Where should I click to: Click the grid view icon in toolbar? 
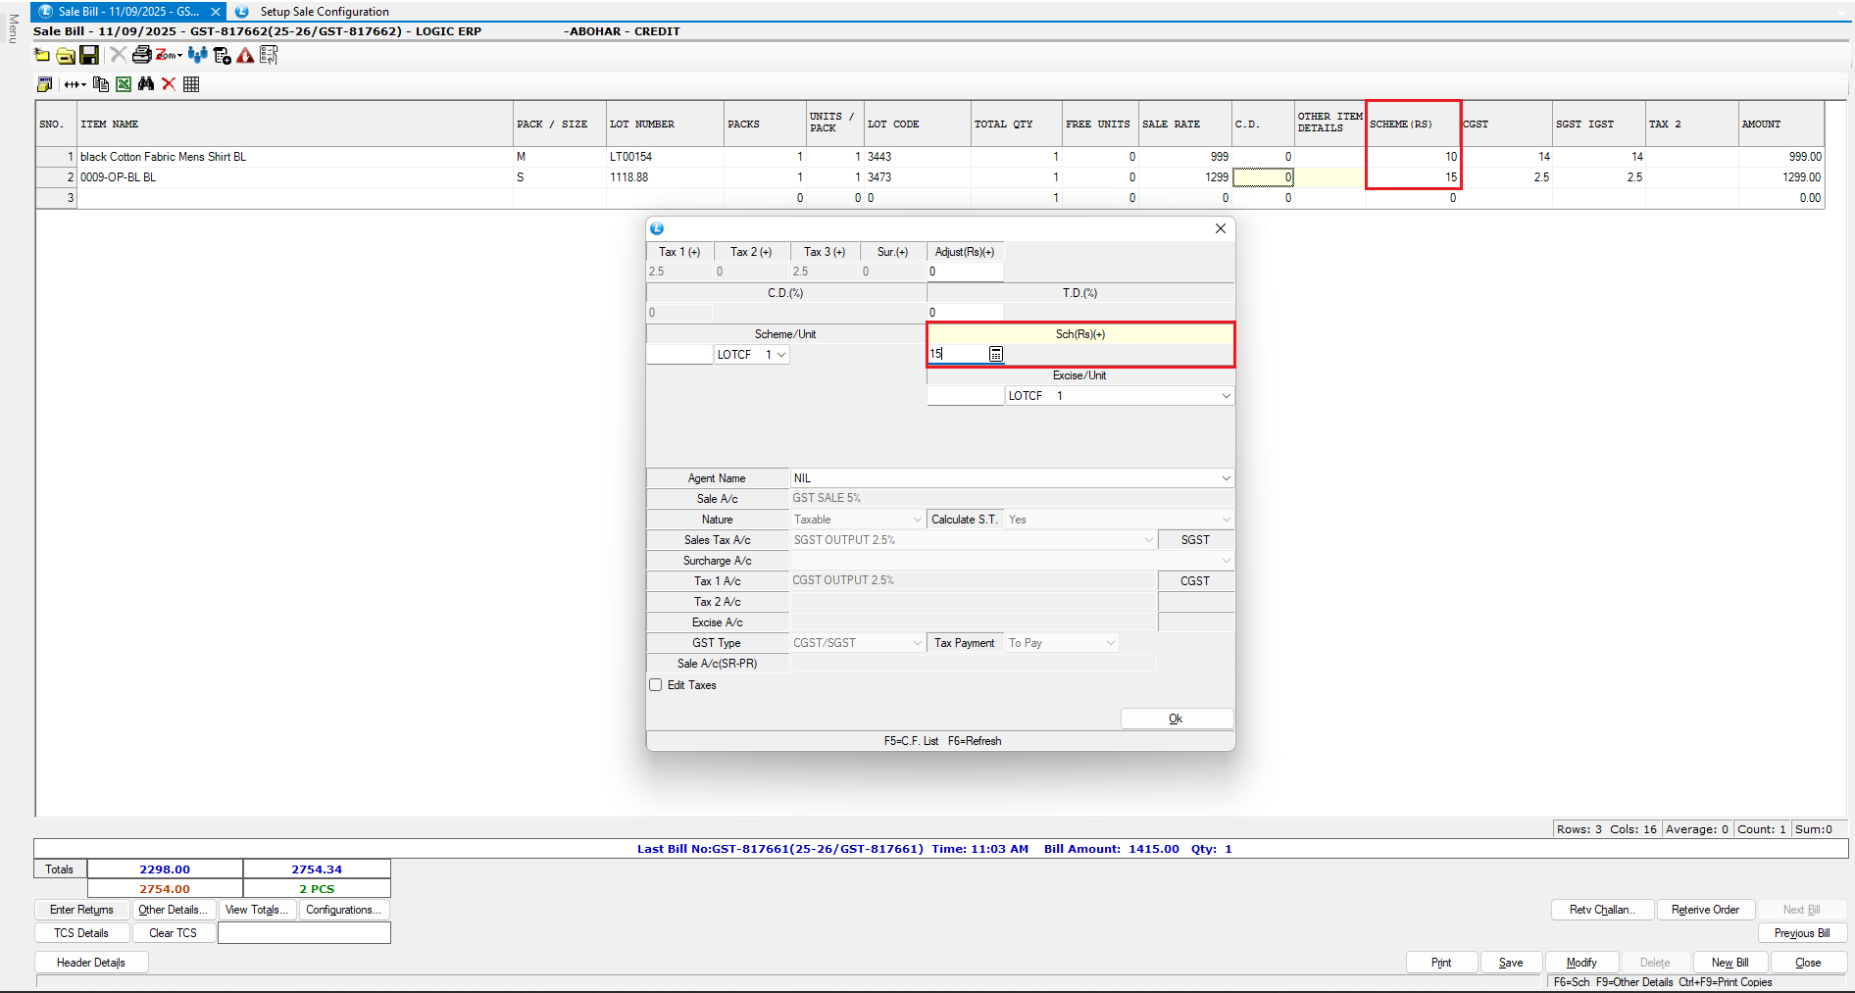point(191,84)
